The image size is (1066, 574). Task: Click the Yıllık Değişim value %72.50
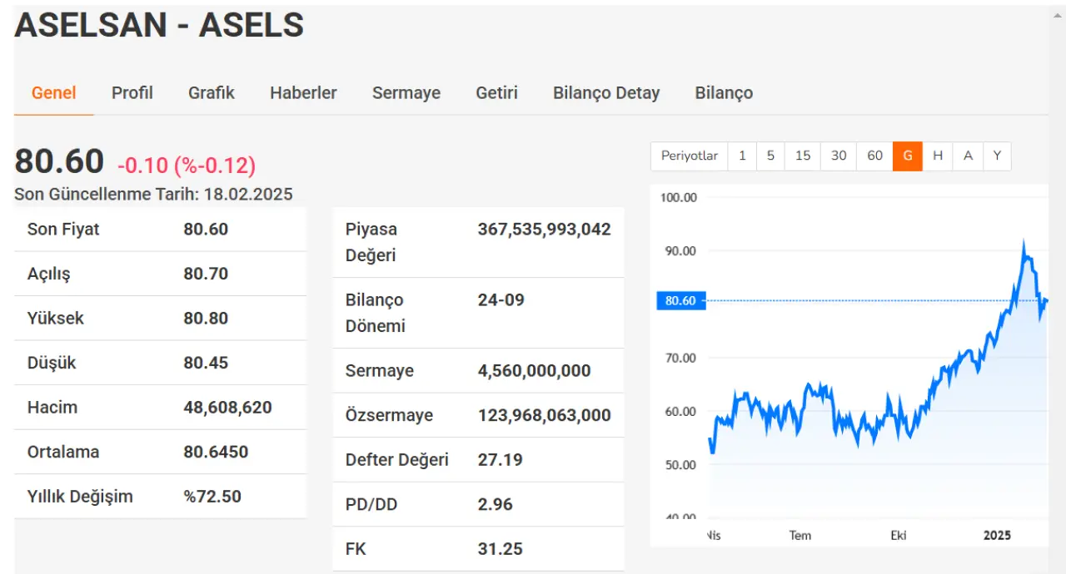[212, 497]
